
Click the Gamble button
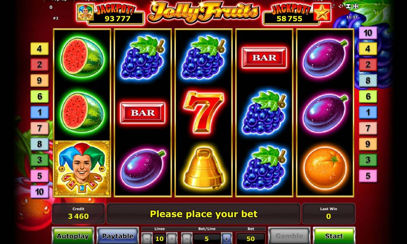pyautogui.click(x=289, y=236)
